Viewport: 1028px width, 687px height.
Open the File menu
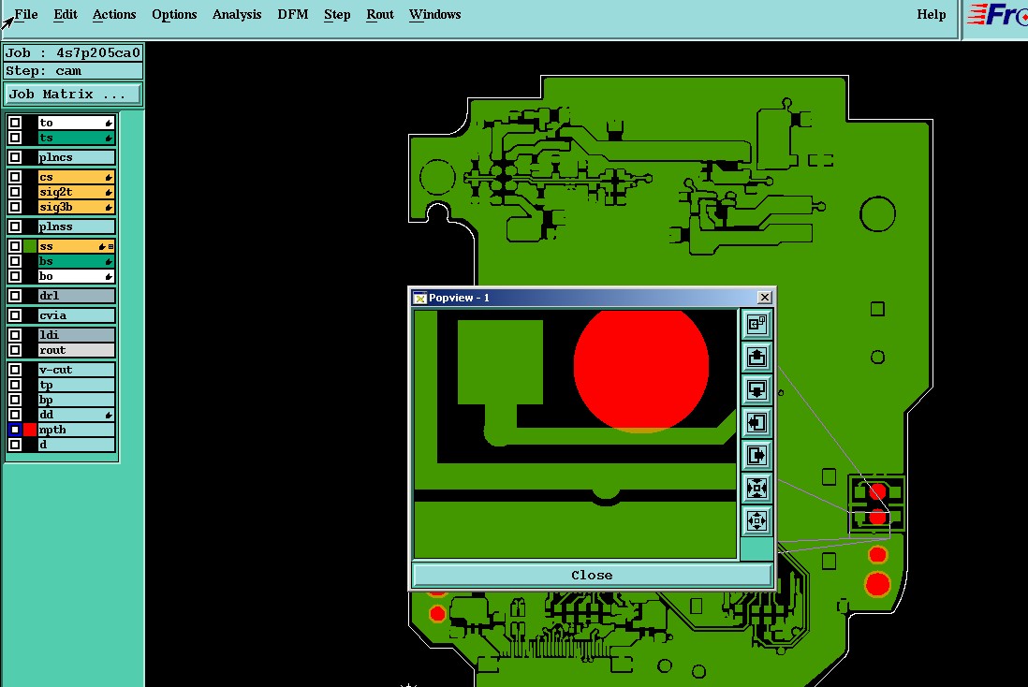(26, 14)
